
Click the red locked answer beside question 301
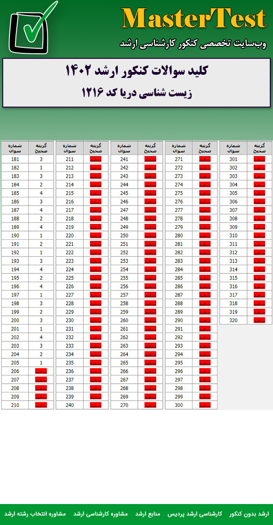coord(259,160)
